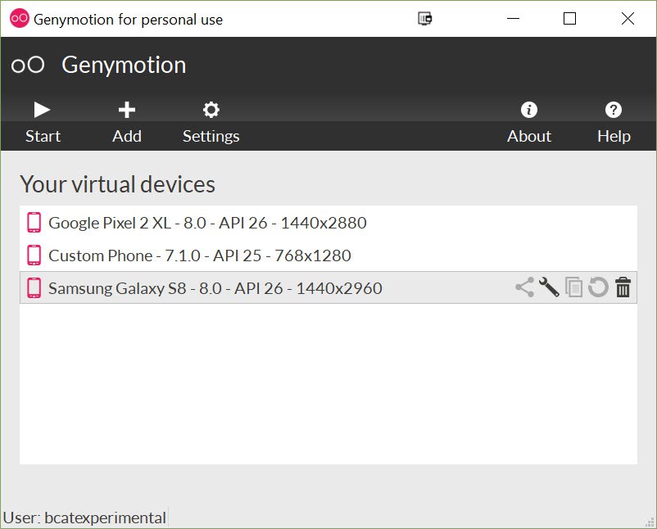Click the Genymotion title bar app icon
657x529 pixels.
20,19
